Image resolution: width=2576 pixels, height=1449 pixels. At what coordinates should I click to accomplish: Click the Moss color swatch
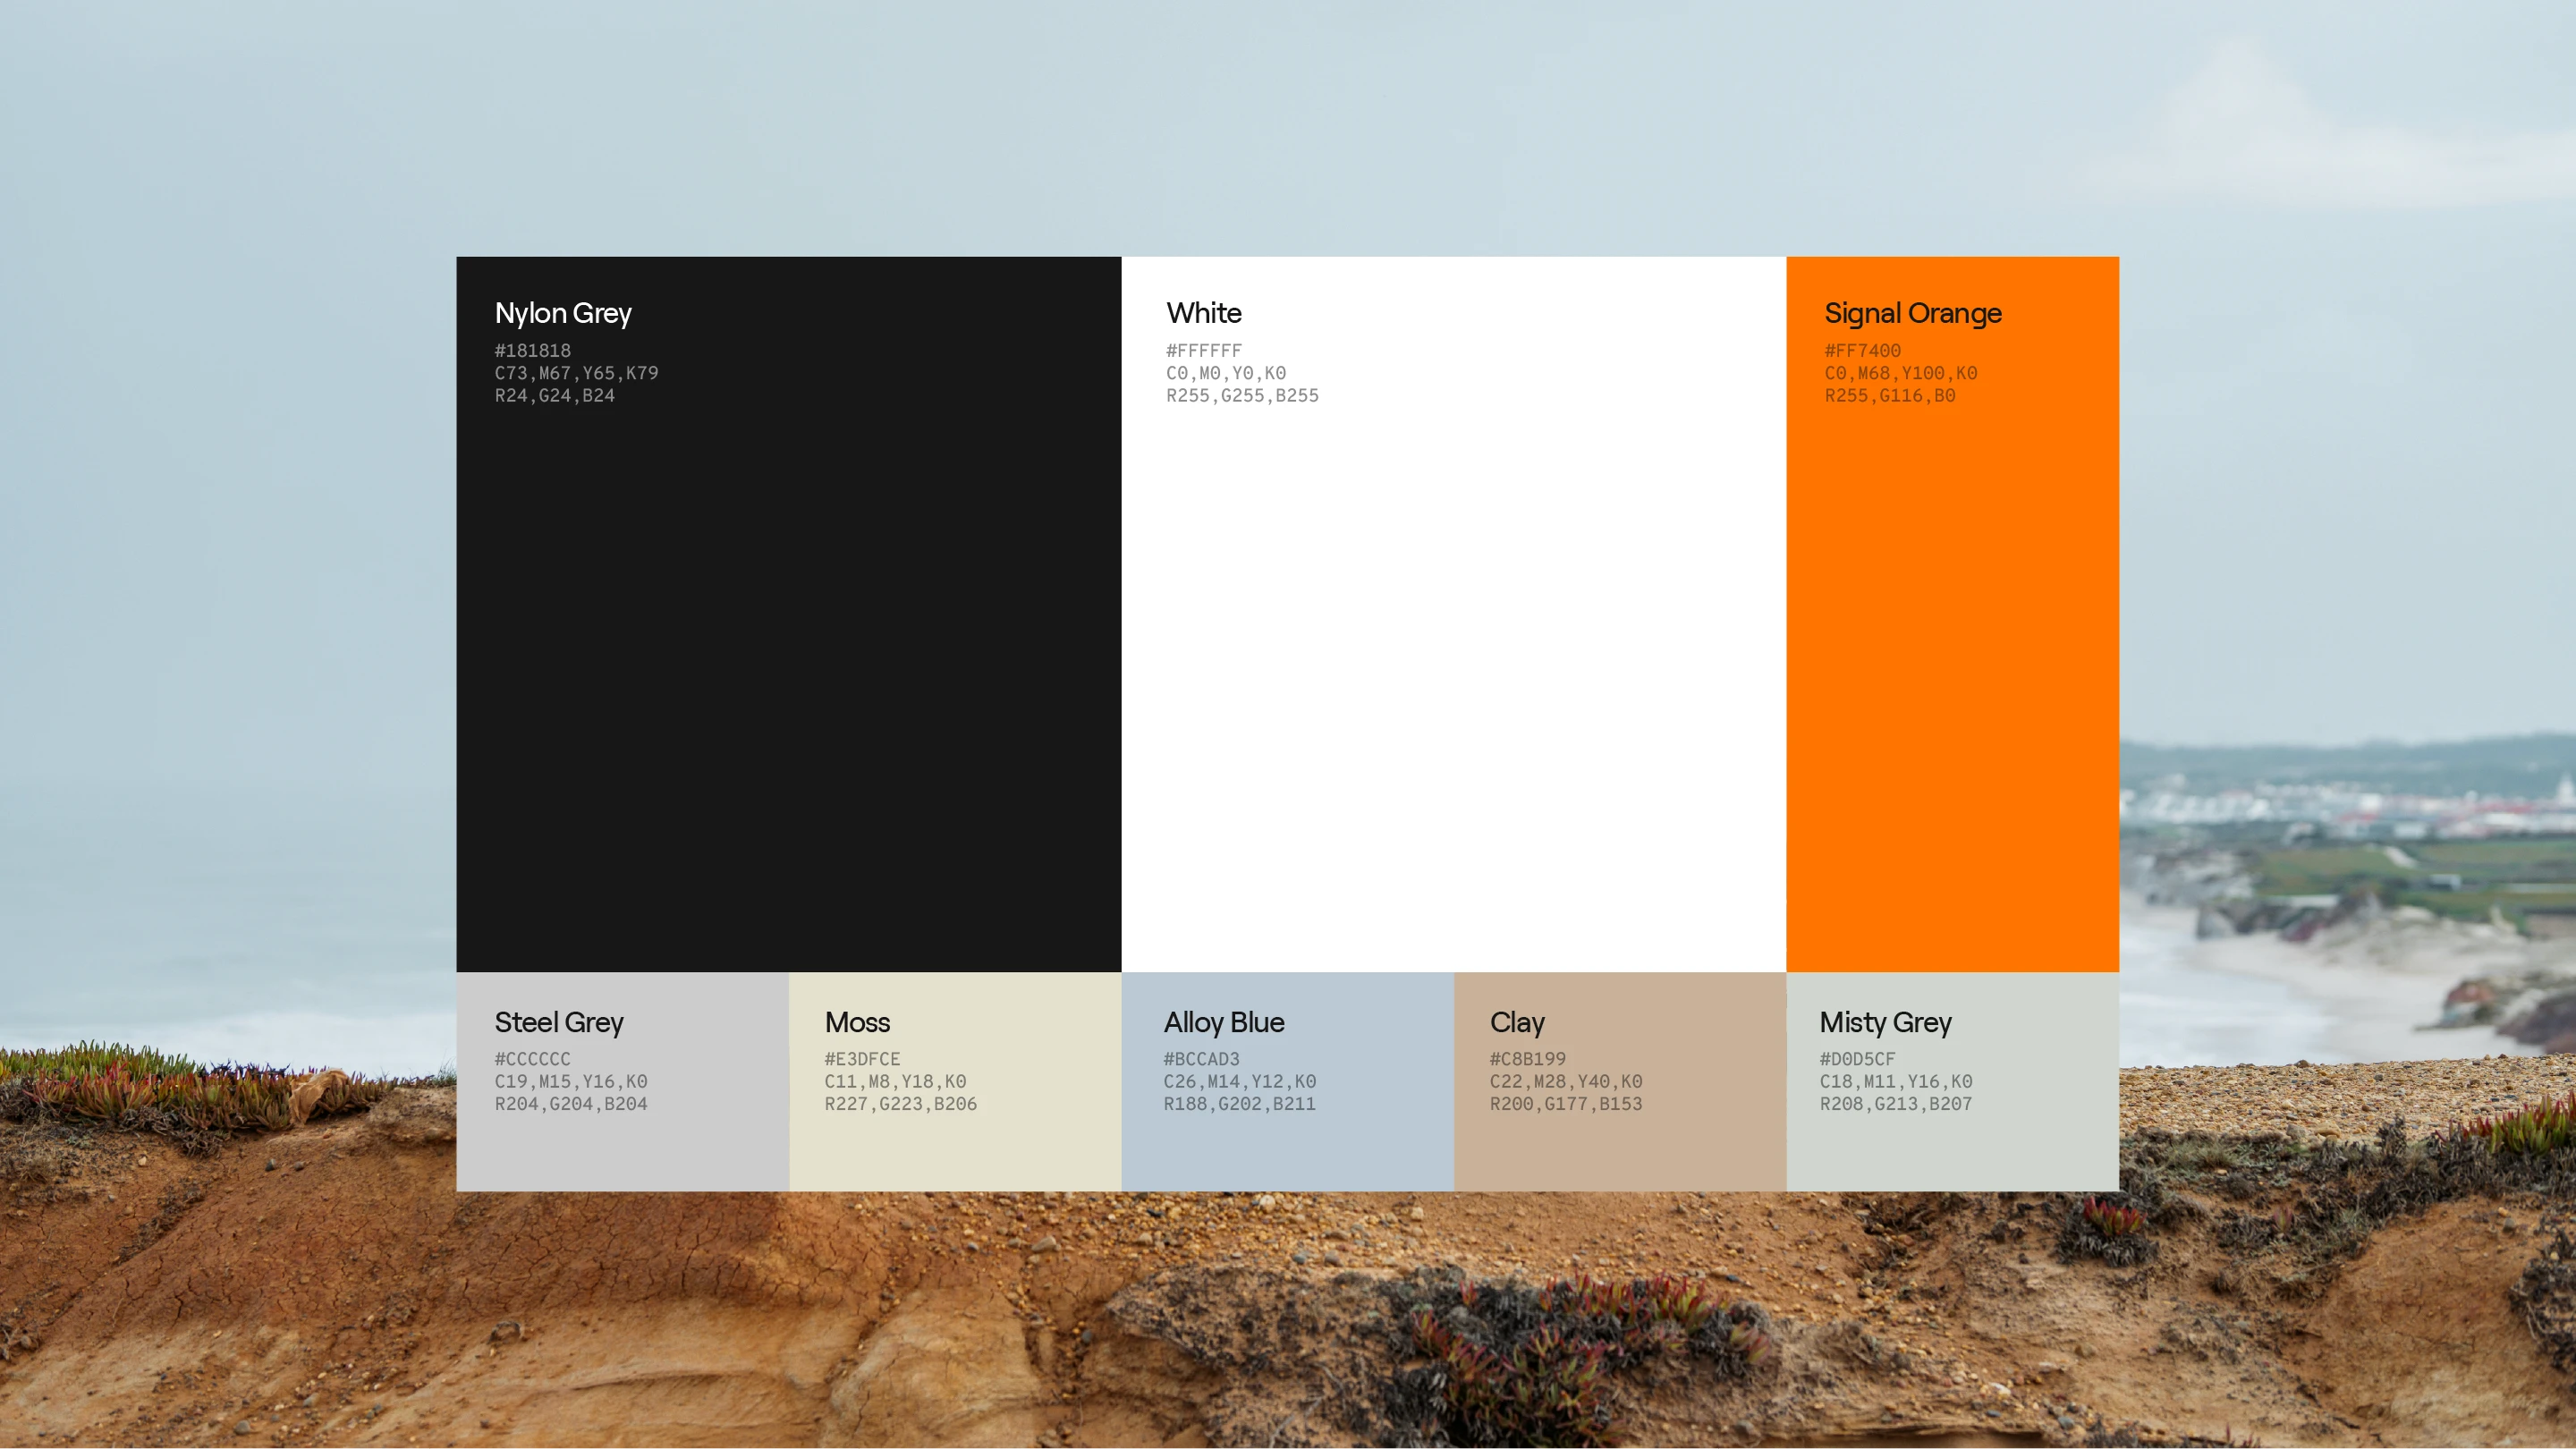coord(954,1150)
